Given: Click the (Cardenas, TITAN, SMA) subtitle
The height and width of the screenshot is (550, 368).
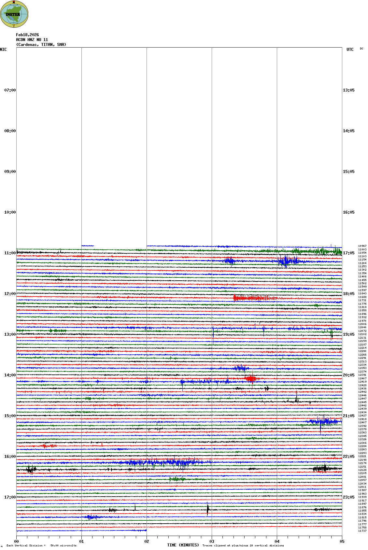Looking at the screenshot, I should pos(41,45).
